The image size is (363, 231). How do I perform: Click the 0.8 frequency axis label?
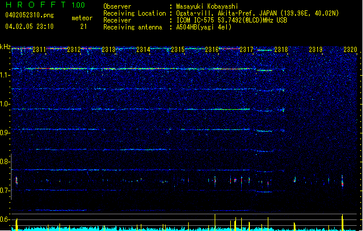(x=5, y=162)
